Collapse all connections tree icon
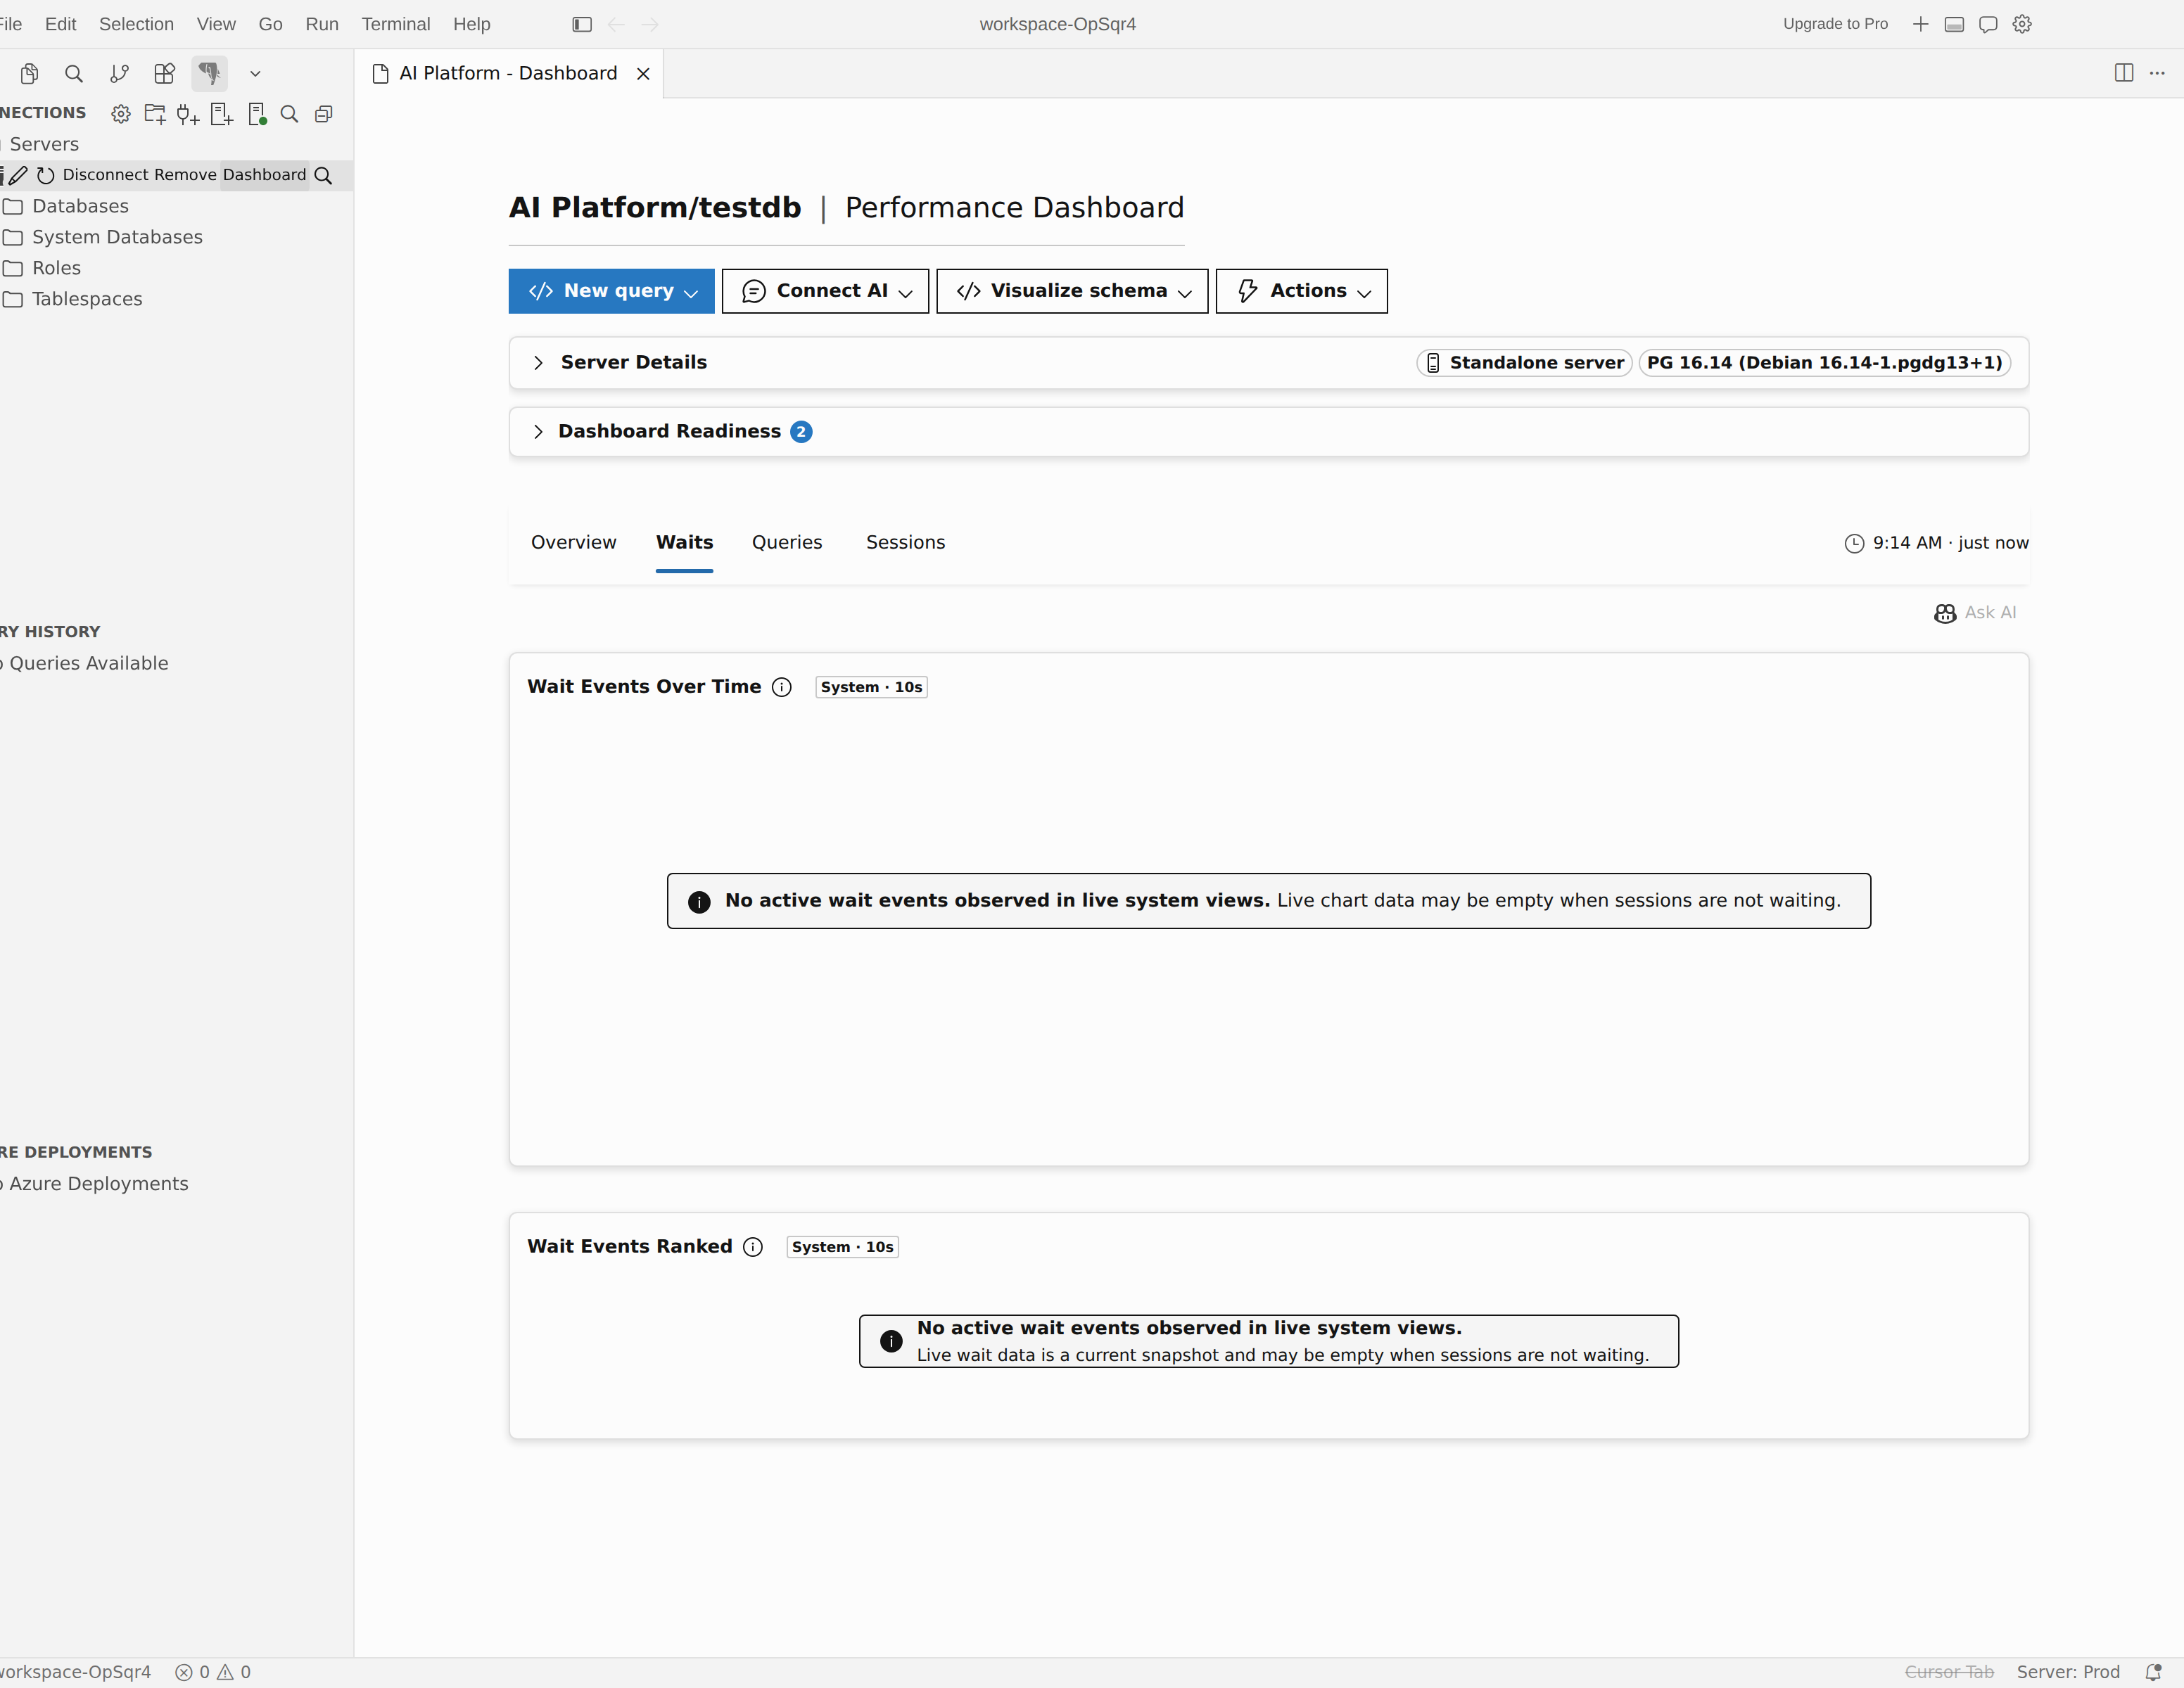This screenshot has height=1688, width=2184. [x=323, y=114]
